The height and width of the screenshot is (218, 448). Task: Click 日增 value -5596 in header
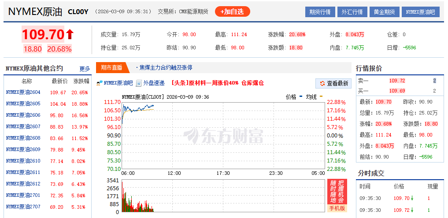(409, 48)
